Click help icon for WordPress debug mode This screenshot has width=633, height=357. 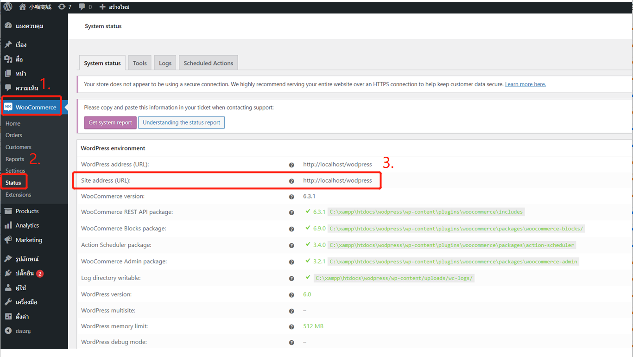point(291,343)
